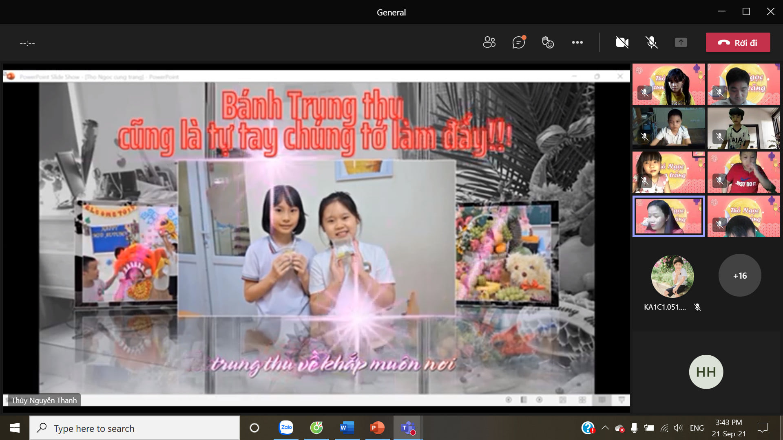Screen dimensions: 783x440
Task: Select the highlighted active speaker video tile
Action: (x=668, y=216)
